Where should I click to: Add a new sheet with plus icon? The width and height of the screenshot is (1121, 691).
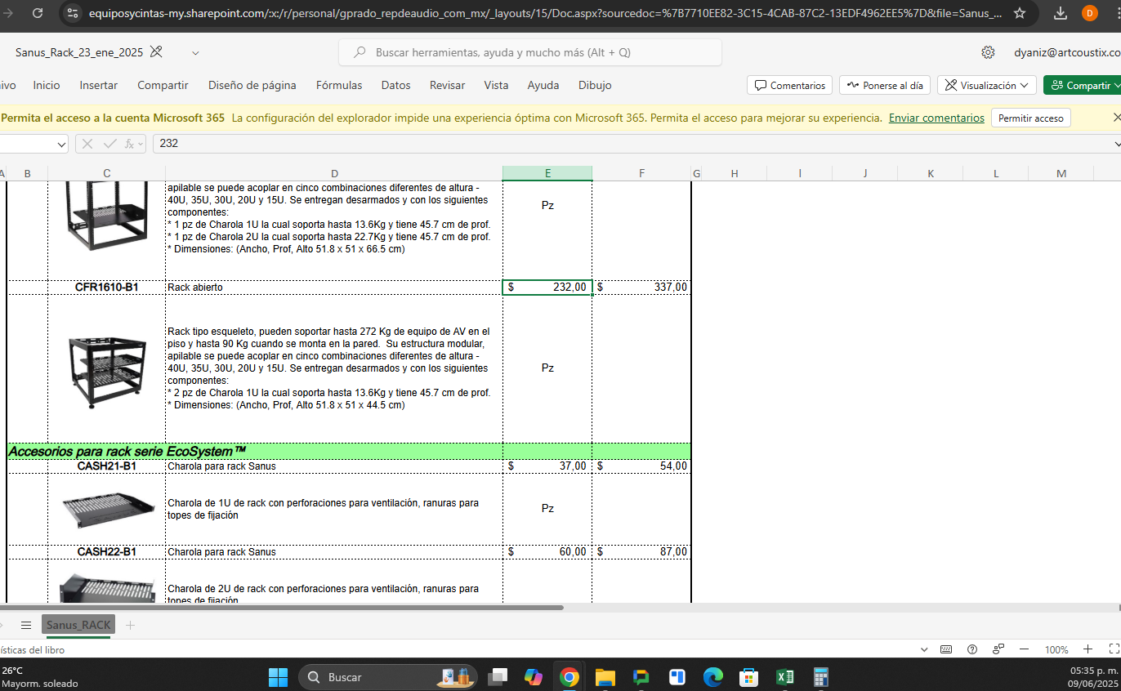point(130,626)
